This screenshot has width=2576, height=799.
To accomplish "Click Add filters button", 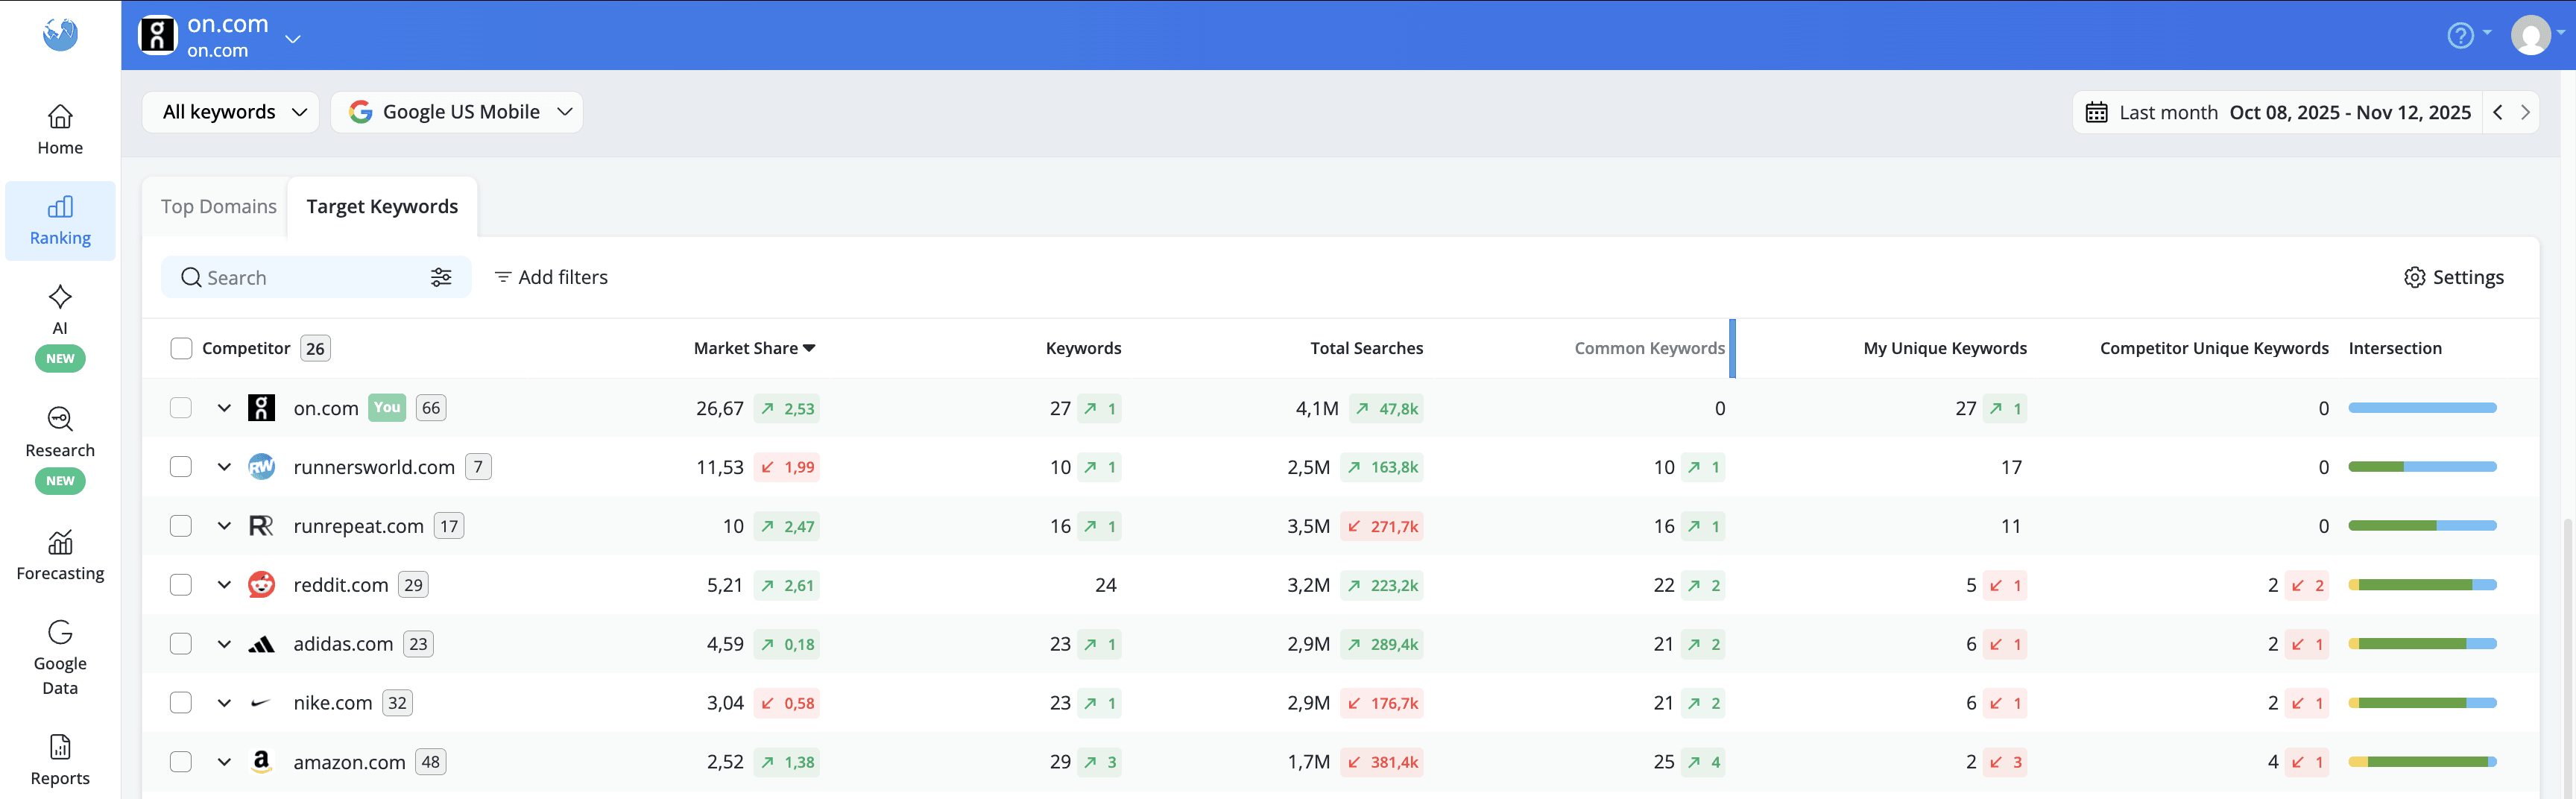I will point(551,277).
